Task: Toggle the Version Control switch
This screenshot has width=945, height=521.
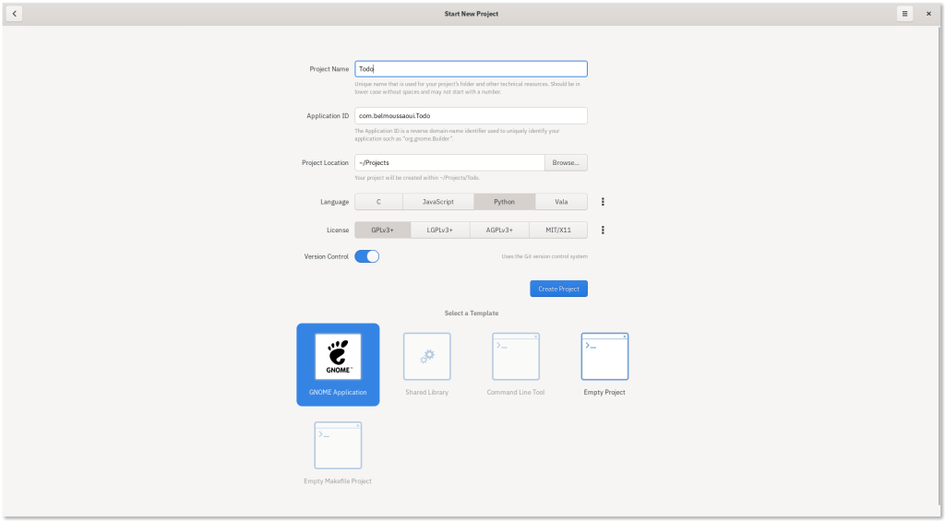Action: point(367,256)
